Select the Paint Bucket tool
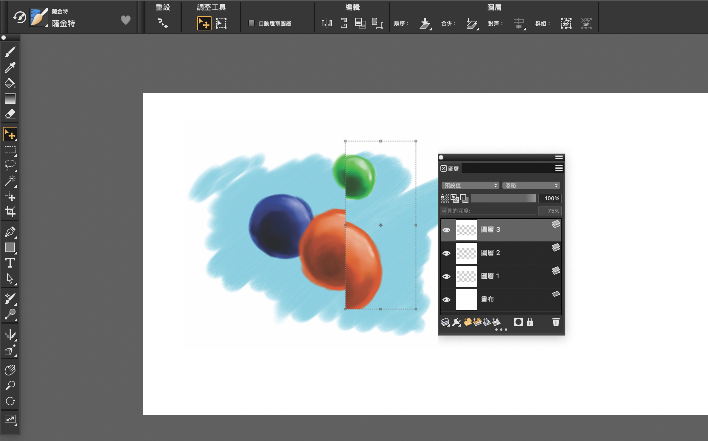The image size is (708, 441). pyautogui.click(x=10, y=83)
